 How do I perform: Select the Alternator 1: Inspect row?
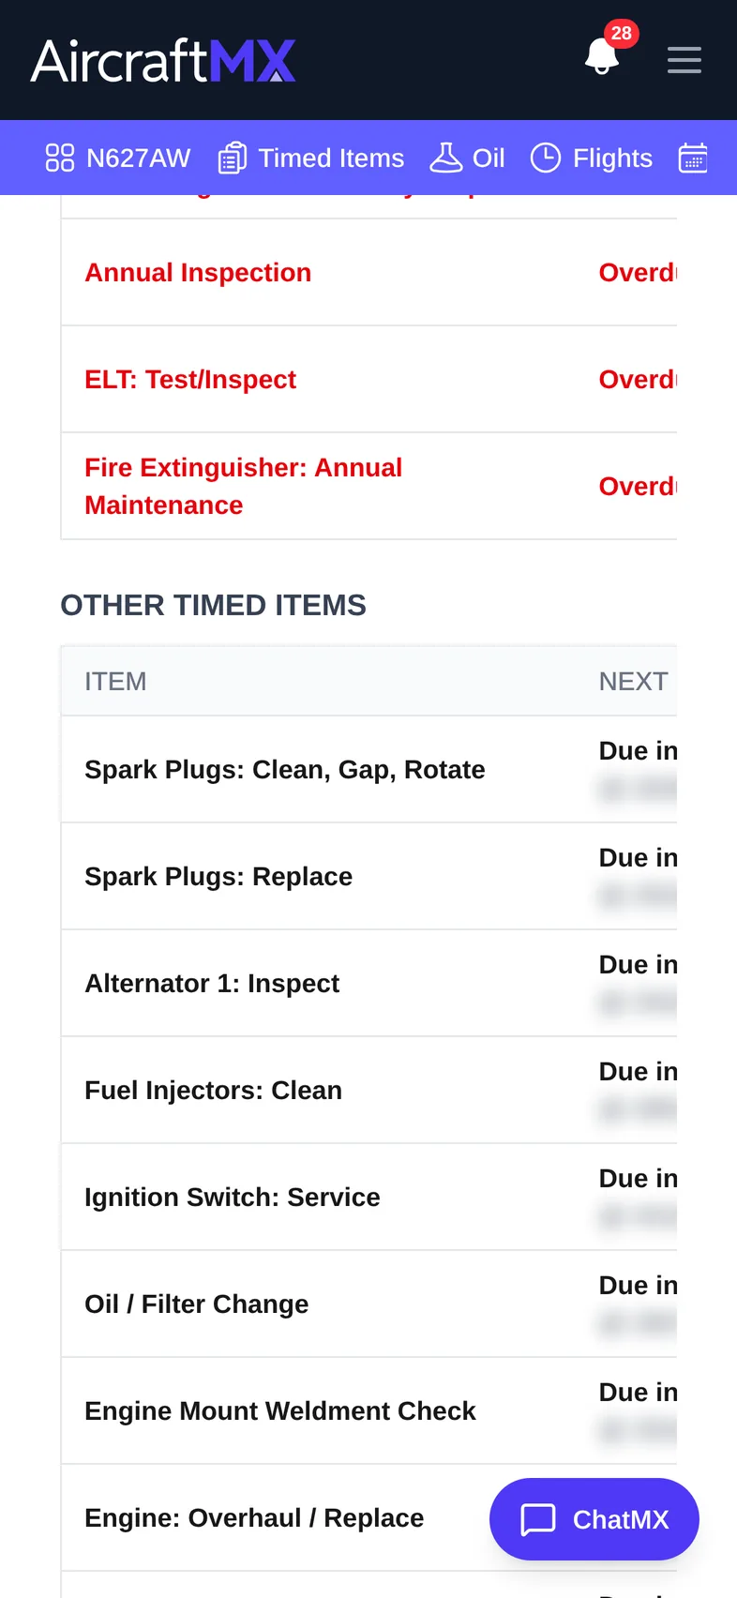coord(369,984)
